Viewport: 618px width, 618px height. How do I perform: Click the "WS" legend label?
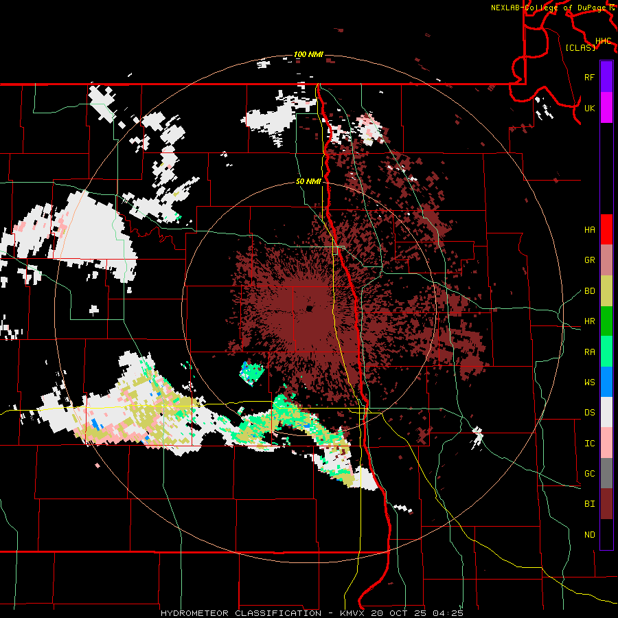[589, 382]
